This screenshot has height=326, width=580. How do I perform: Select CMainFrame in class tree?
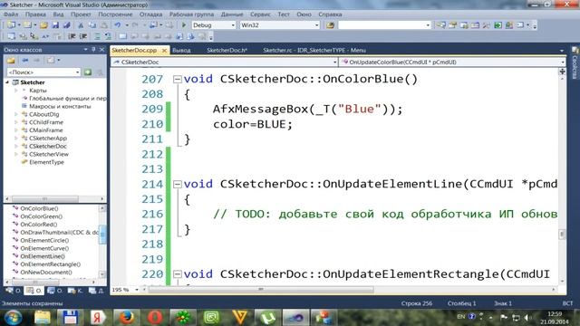pos(45,130)
